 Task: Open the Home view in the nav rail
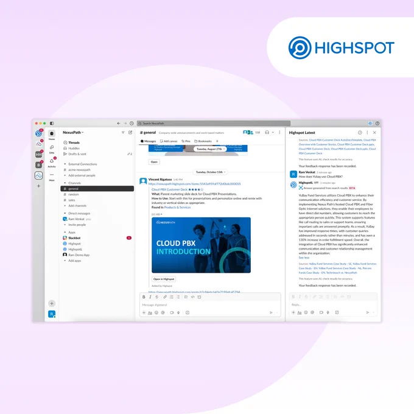coord(52,134)
